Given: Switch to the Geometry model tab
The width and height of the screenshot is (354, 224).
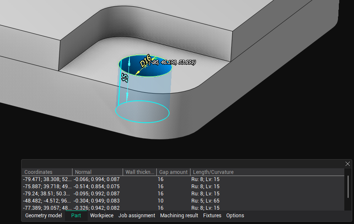Looking at the screenshot, I should (43, 216).
